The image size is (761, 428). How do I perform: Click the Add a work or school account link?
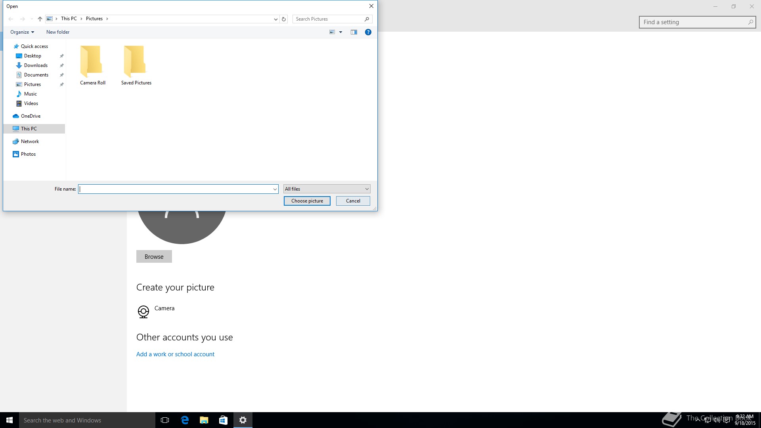(x=175, y=354)
